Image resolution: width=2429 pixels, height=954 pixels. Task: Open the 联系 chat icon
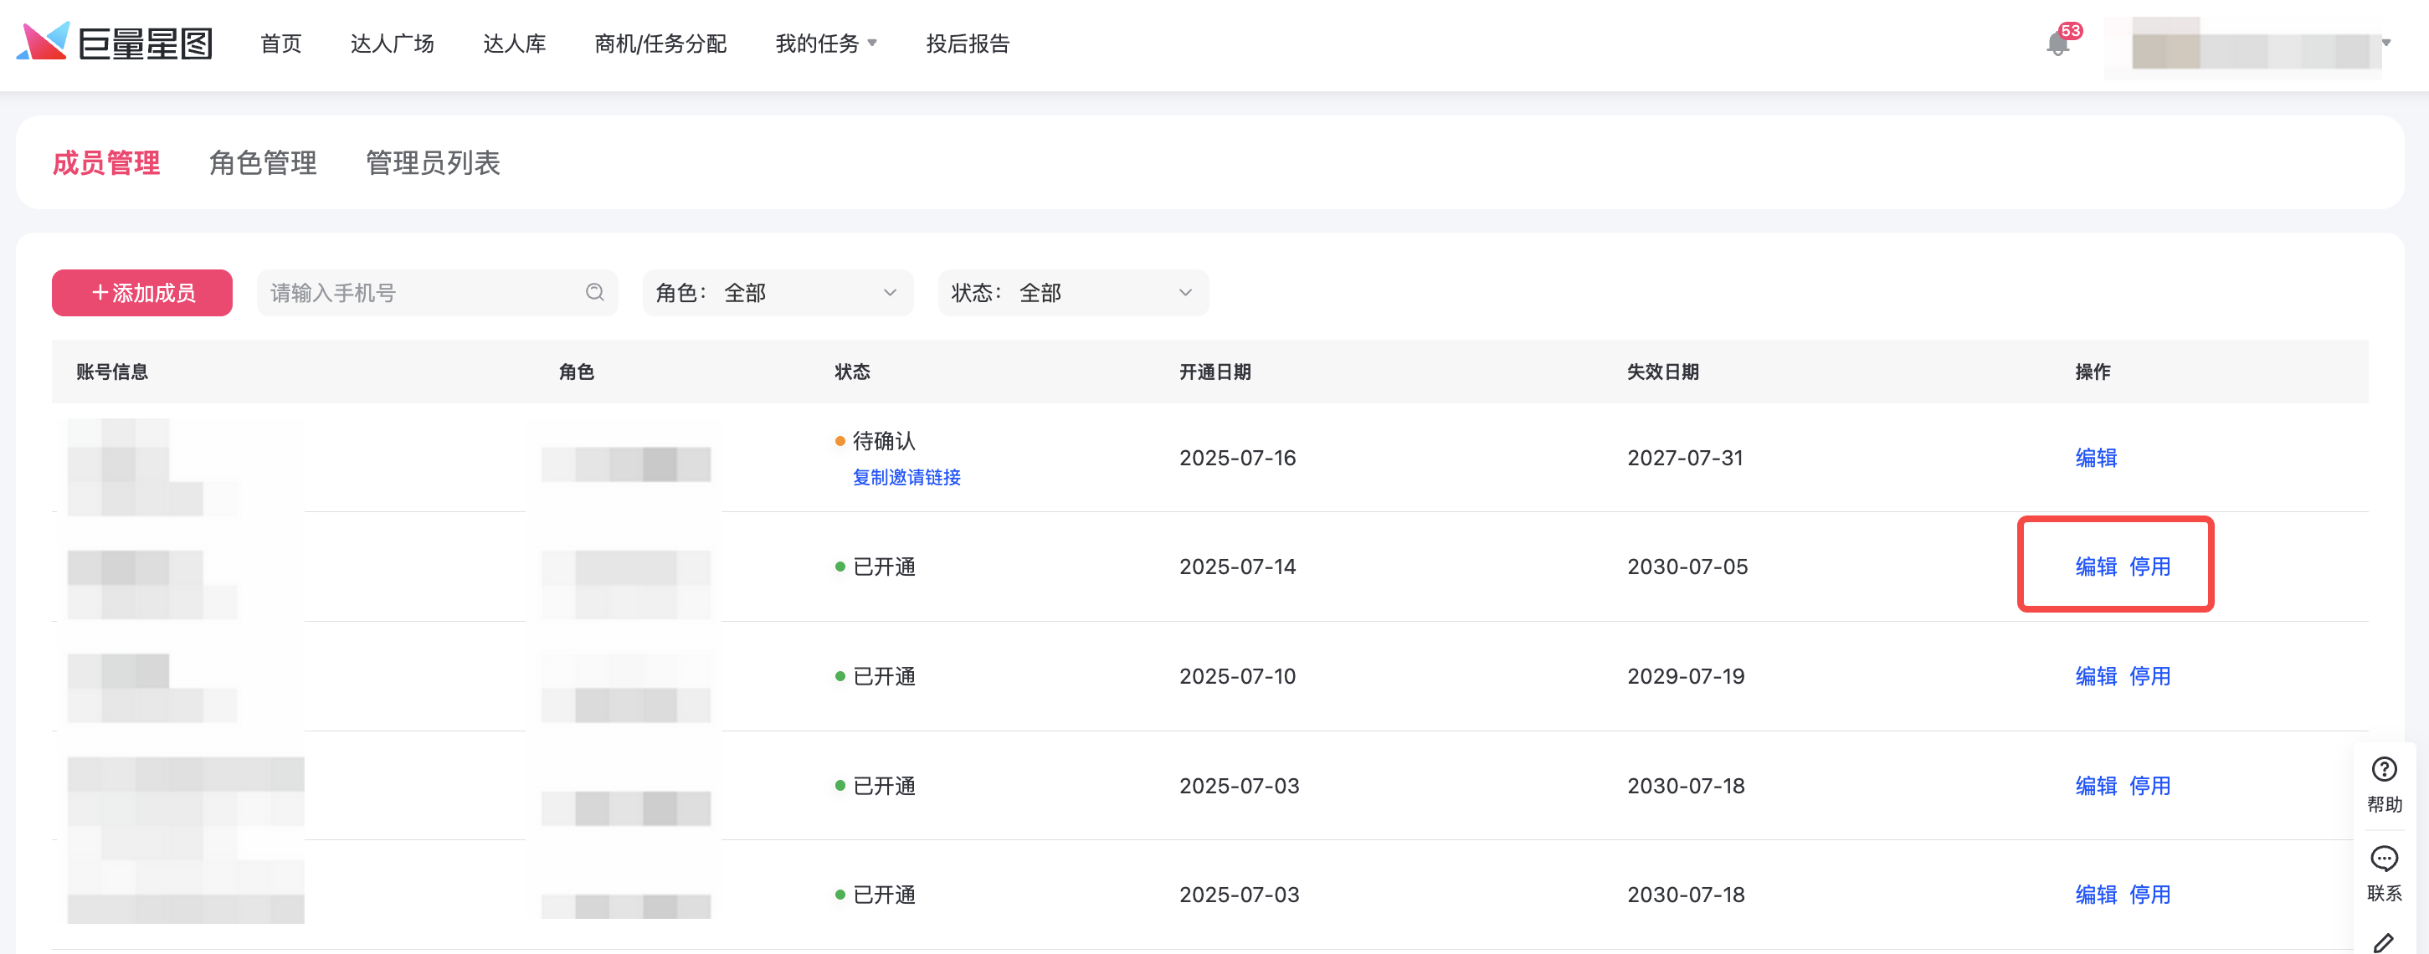pos(2384,859)
